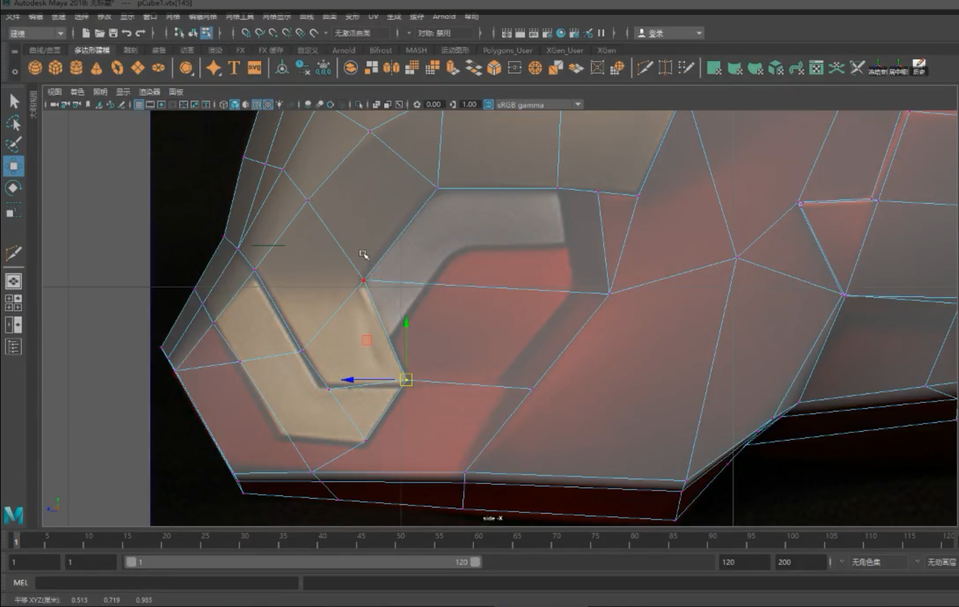Screen dimensions: 959x607
Task: Open the UV menu in menu bar
Action: (373, 16)
